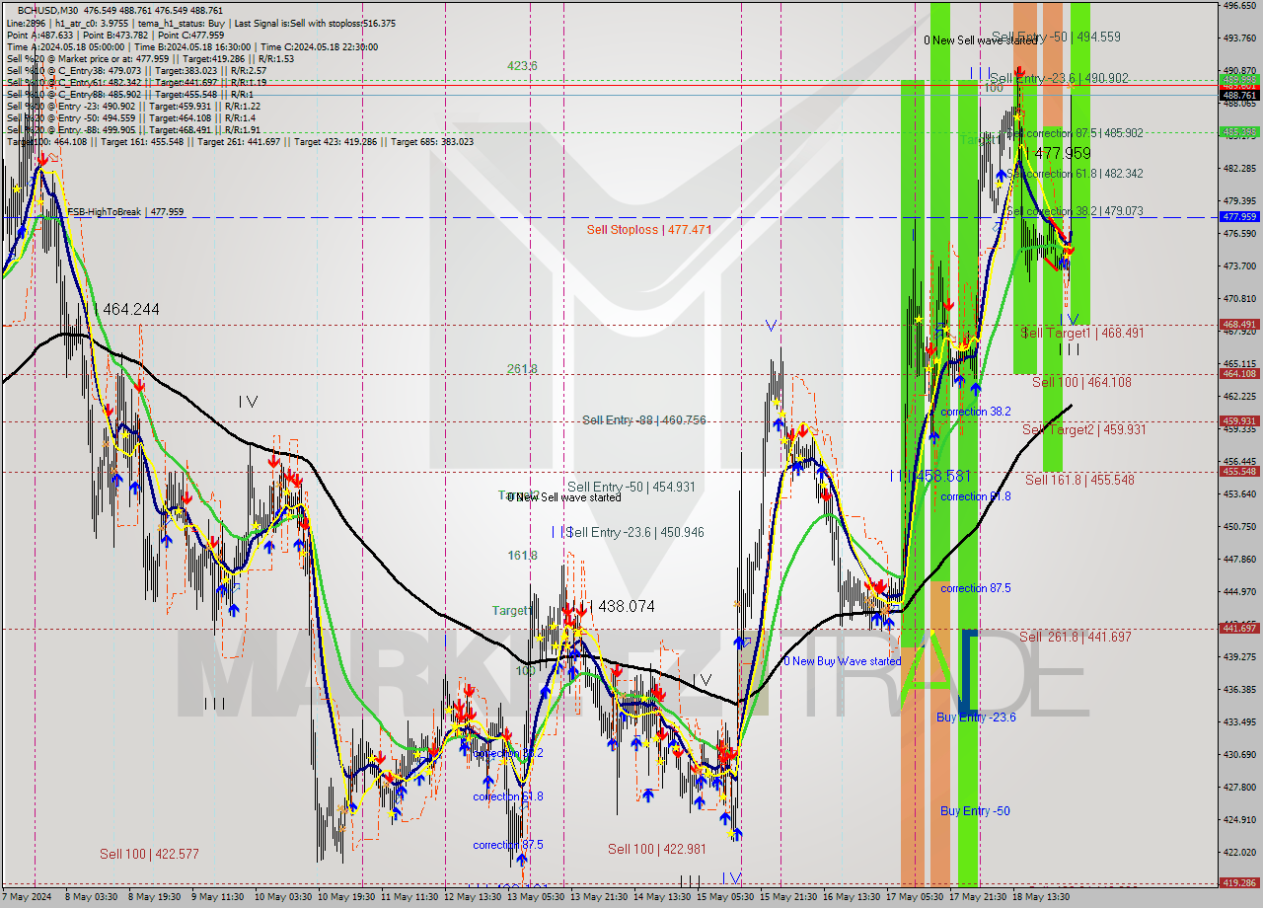
Task: Click the 447.860 price axis value
Action: click(x=1240, y=559)
